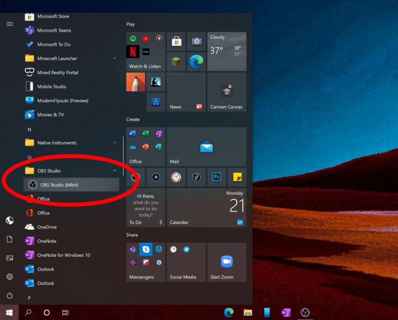Open File Explorer from the taskbar
The width and height of the screenshot is (398, 320).
tap(248, 312)
